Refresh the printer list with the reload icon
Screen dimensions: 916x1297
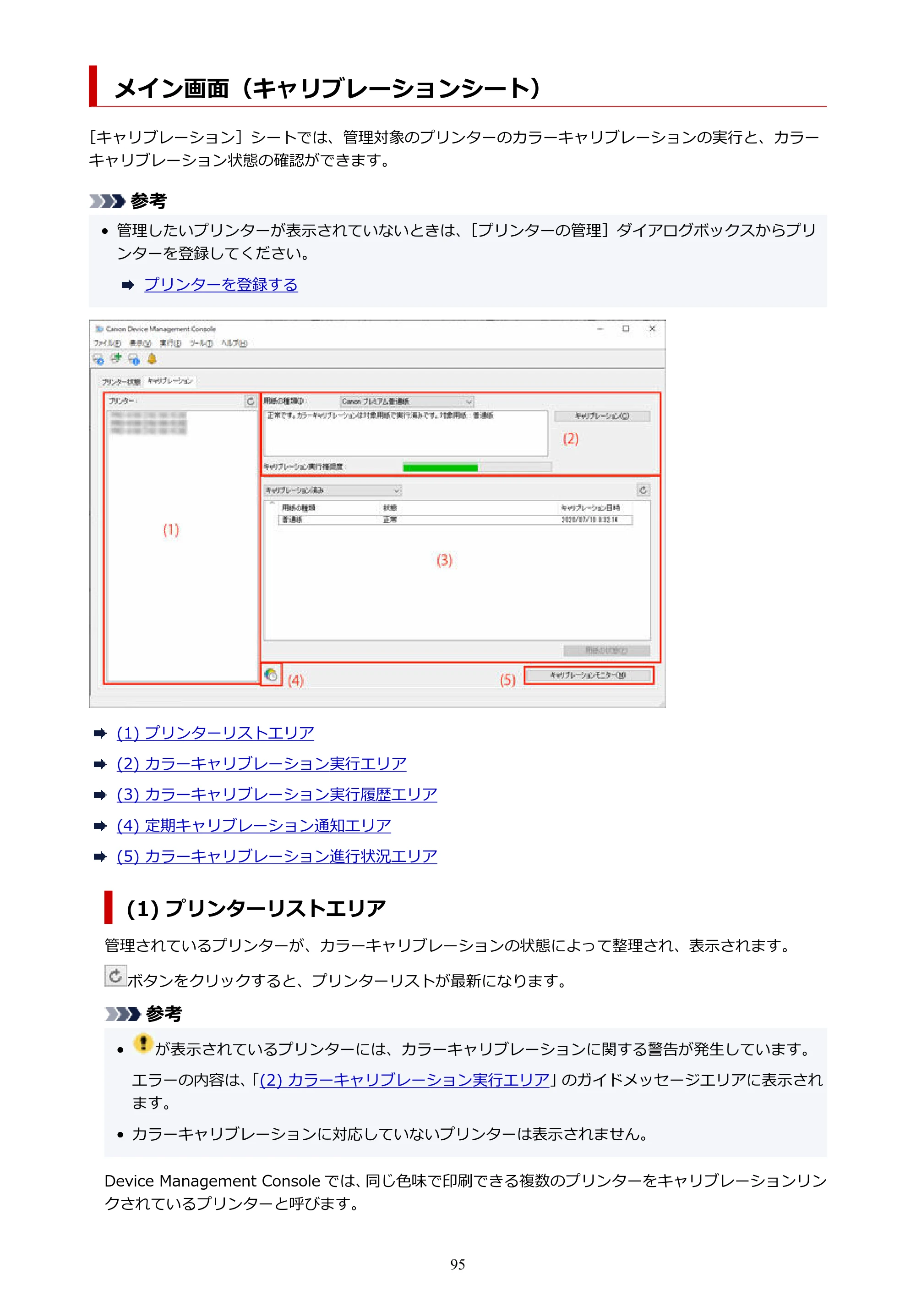(251, 401)
